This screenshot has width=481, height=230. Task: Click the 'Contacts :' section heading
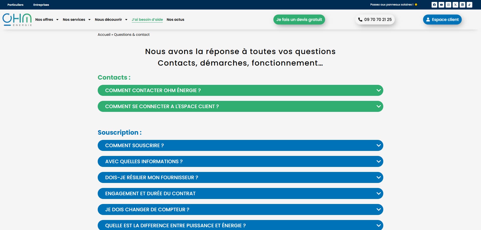(x=114, y=77)
